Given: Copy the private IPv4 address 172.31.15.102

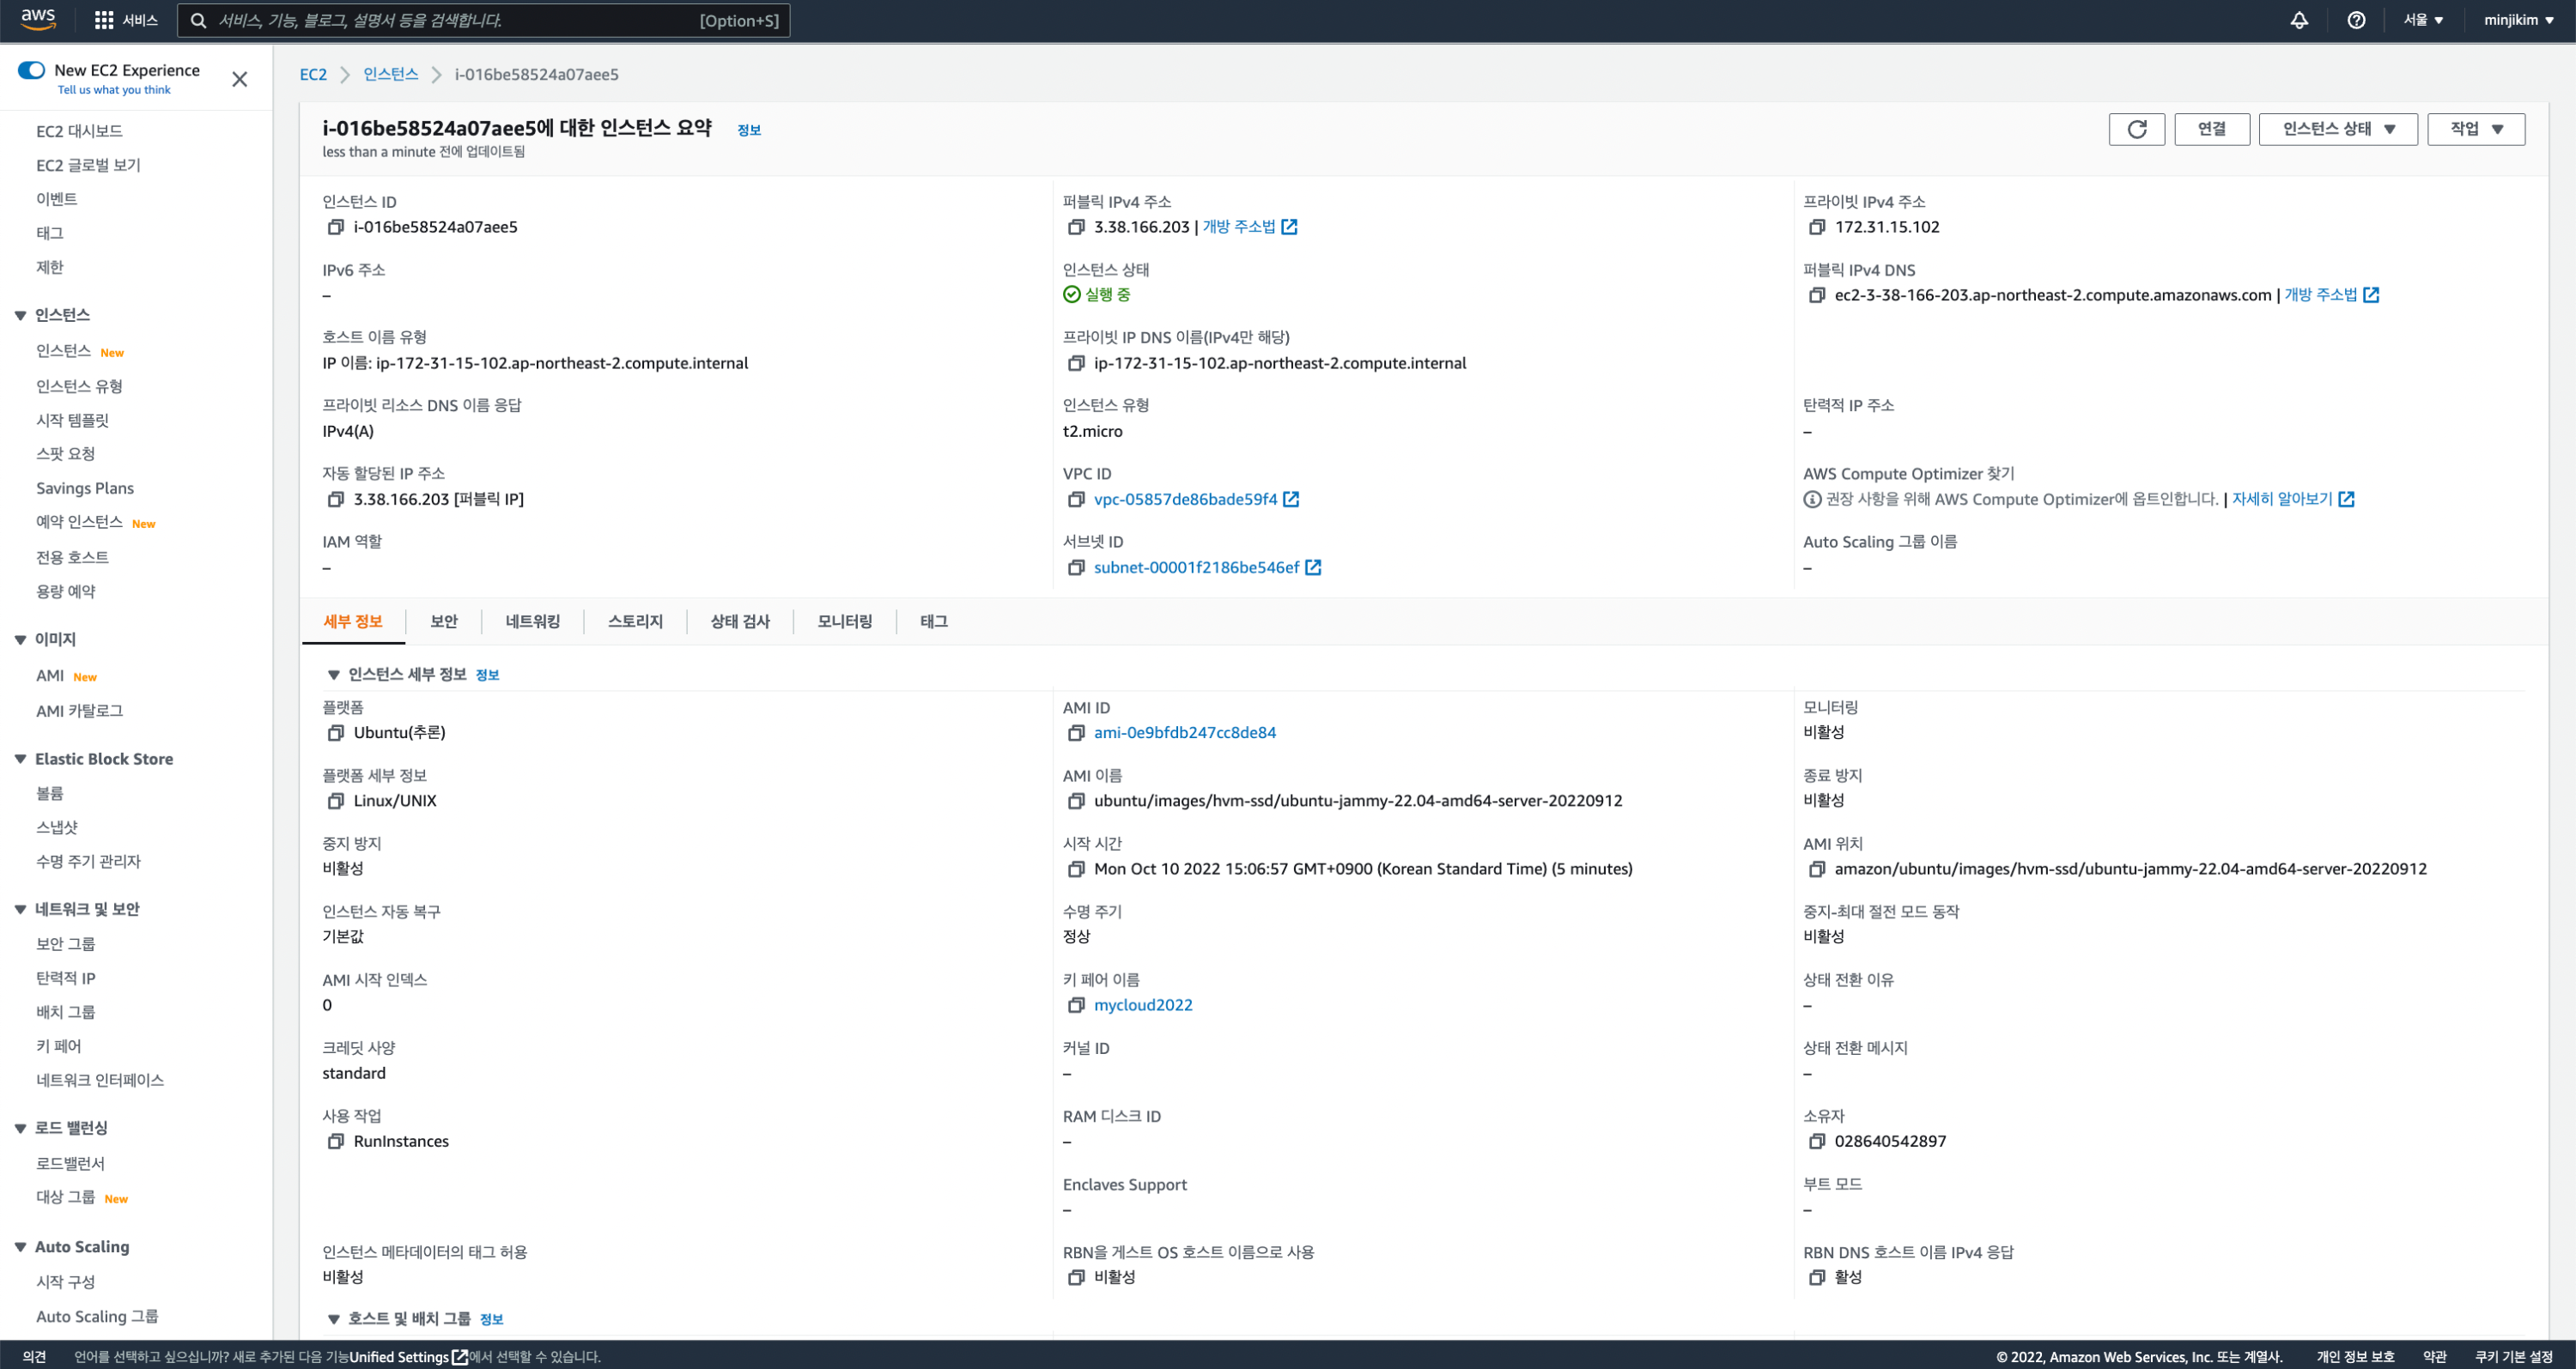Looking at the screenshot, I should pos(1817,227).
